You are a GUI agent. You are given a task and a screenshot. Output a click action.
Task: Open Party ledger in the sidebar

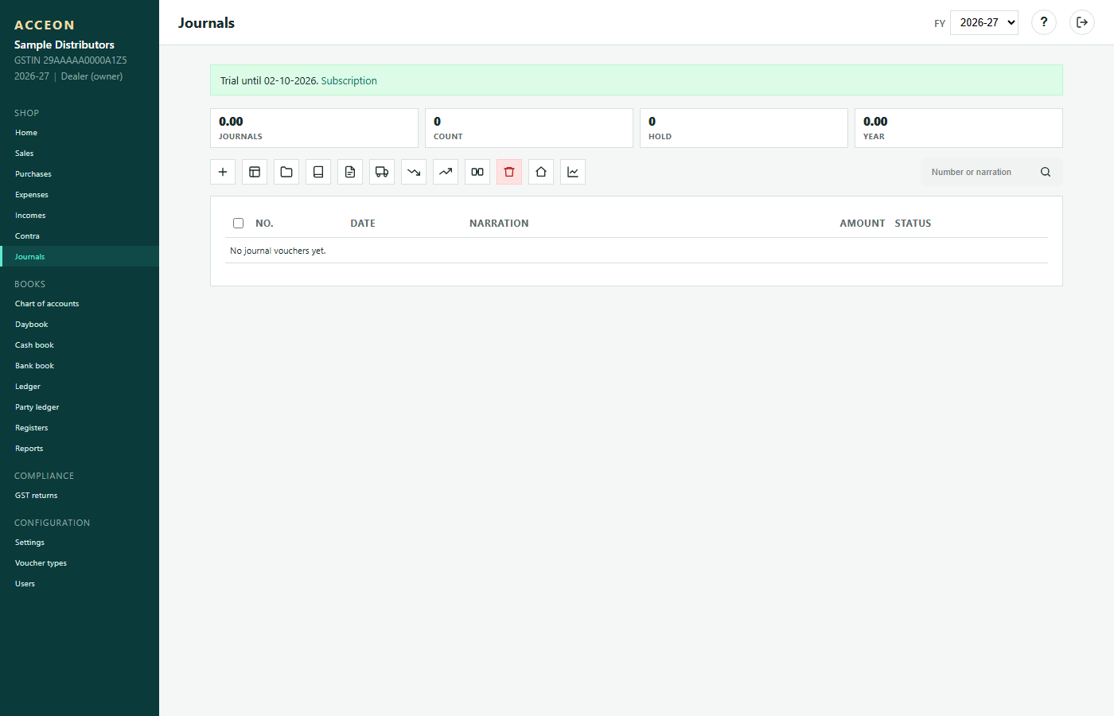[x=80, y=407]
